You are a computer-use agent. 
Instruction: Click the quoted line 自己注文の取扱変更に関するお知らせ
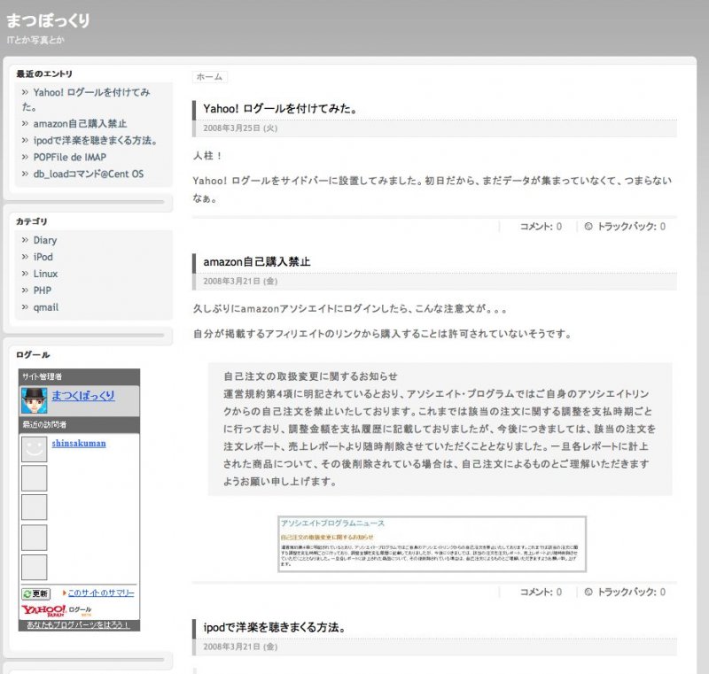tap(310, 376)
